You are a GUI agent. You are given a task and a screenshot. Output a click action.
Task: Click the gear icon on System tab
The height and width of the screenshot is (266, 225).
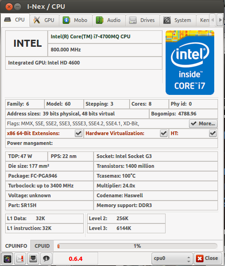(167, 20)
